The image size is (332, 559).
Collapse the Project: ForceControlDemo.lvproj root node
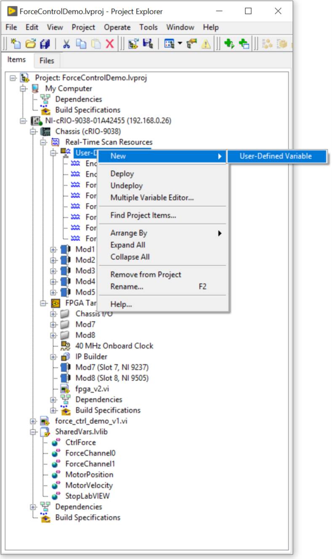tap(13, 78)
